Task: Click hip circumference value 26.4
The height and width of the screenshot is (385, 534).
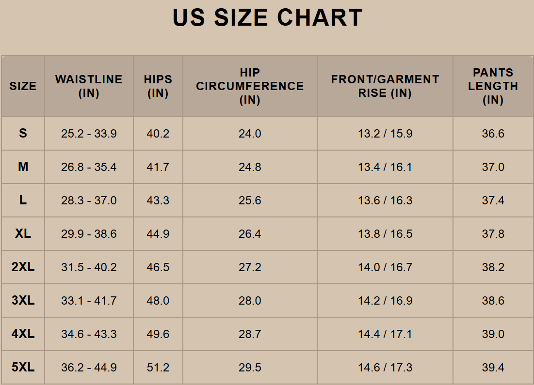Action: coord(250,234)
